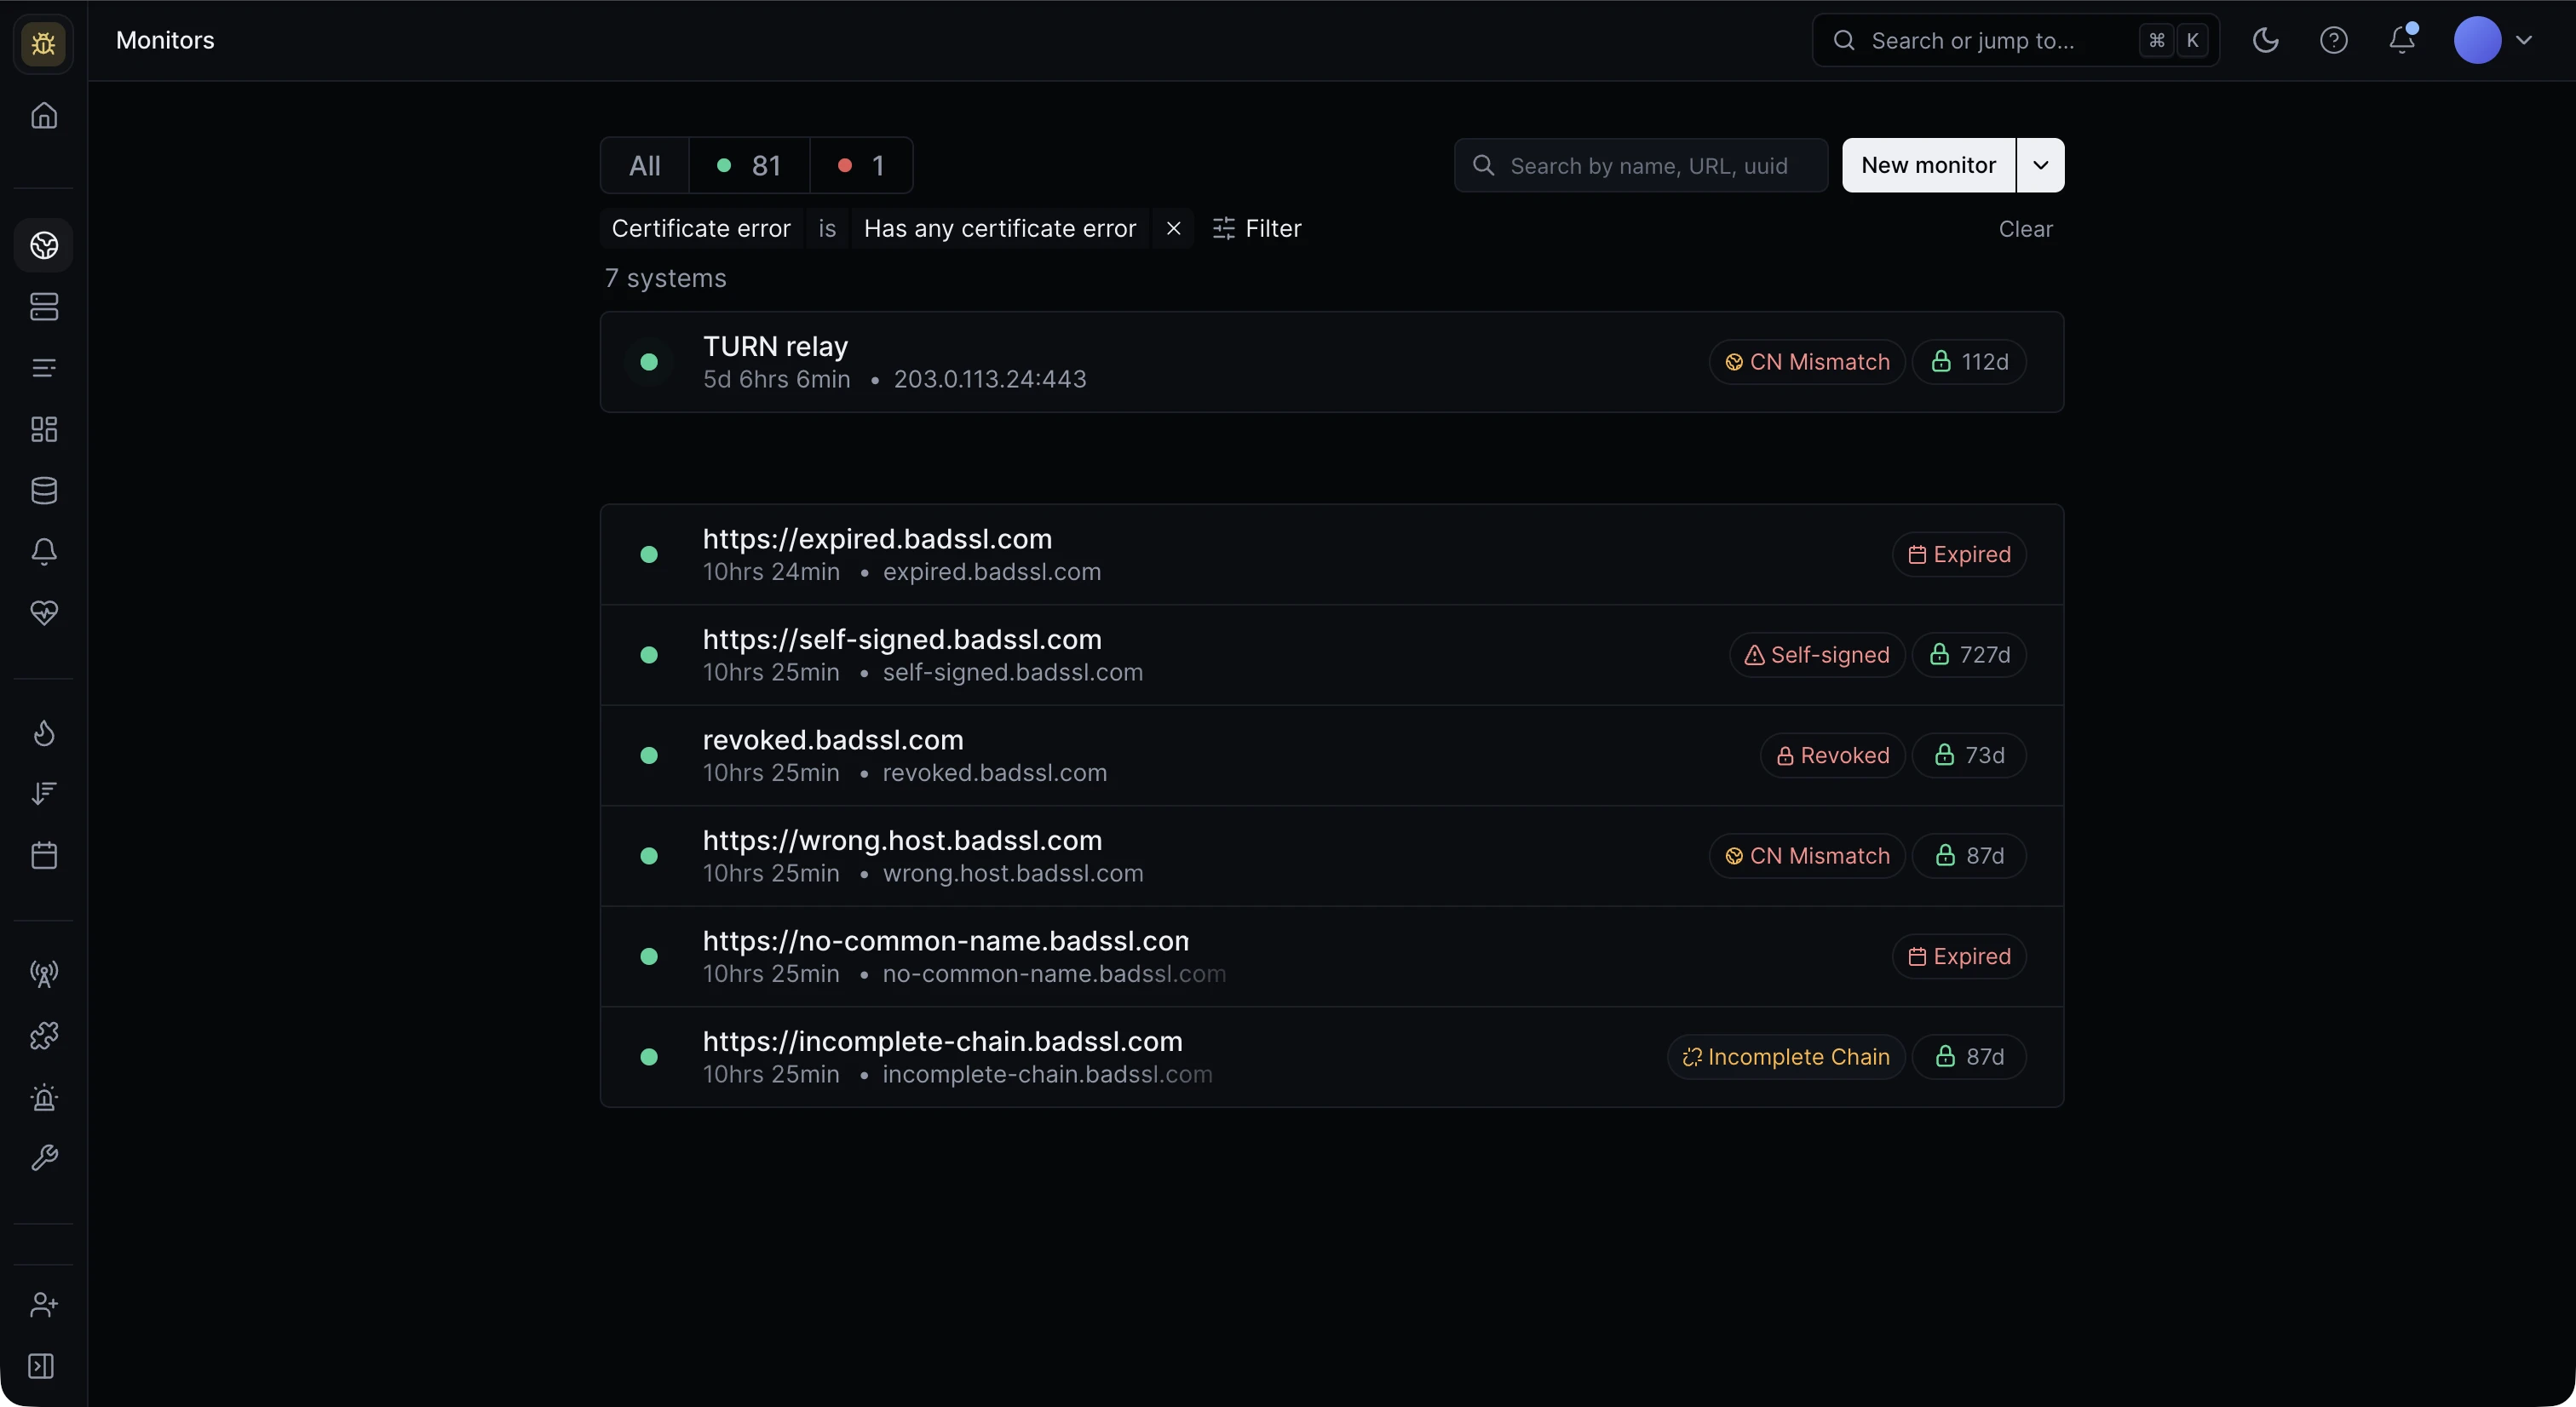Expand the user avatar menu chevron
This screenshot has height=1407, width=2576.
click(2524, 40)
